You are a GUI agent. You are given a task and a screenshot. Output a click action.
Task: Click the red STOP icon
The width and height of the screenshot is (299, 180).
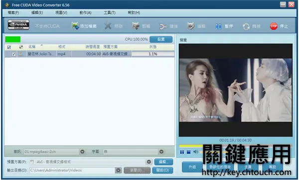tap(274, 26)
